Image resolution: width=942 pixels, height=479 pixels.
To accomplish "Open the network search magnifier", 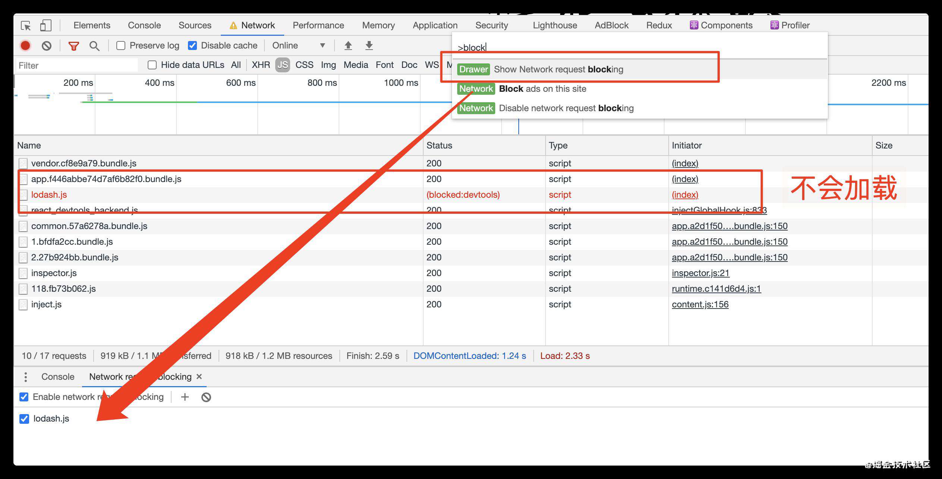I will point(94,46).
